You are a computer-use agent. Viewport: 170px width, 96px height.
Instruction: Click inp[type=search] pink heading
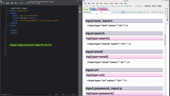124,38
